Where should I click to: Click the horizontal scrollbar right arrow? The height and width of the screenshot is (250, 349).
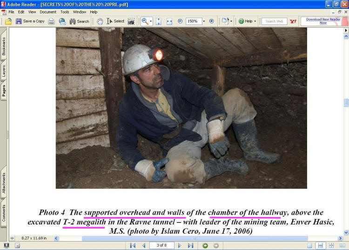340,238
